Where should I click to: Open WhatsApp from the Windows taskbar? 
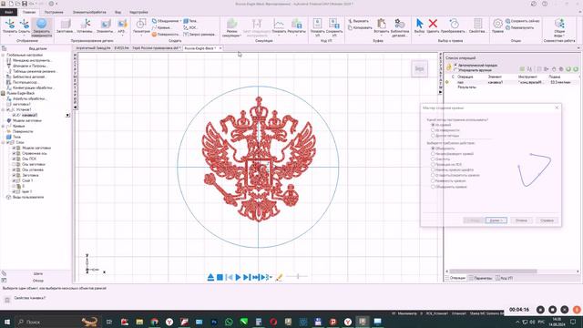pyautogui.click(x=229, y=322)
